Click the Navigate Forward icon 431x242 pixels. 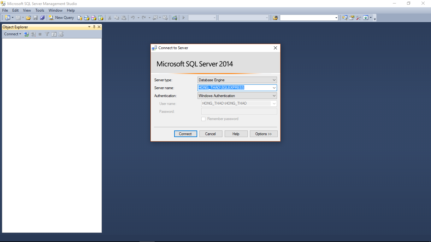pyautogui.click(x=165, y=18)
